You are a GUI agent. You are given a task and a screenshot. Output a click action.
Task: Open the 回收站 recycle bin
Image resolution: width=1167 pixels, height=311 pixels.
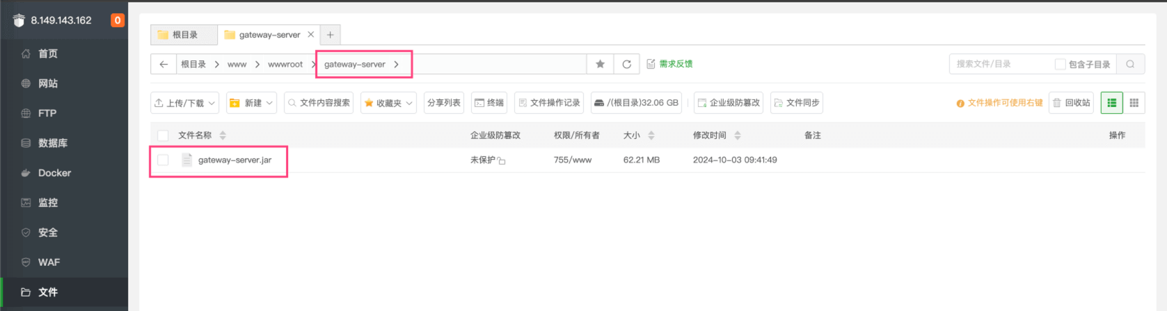click(1071, 103)
